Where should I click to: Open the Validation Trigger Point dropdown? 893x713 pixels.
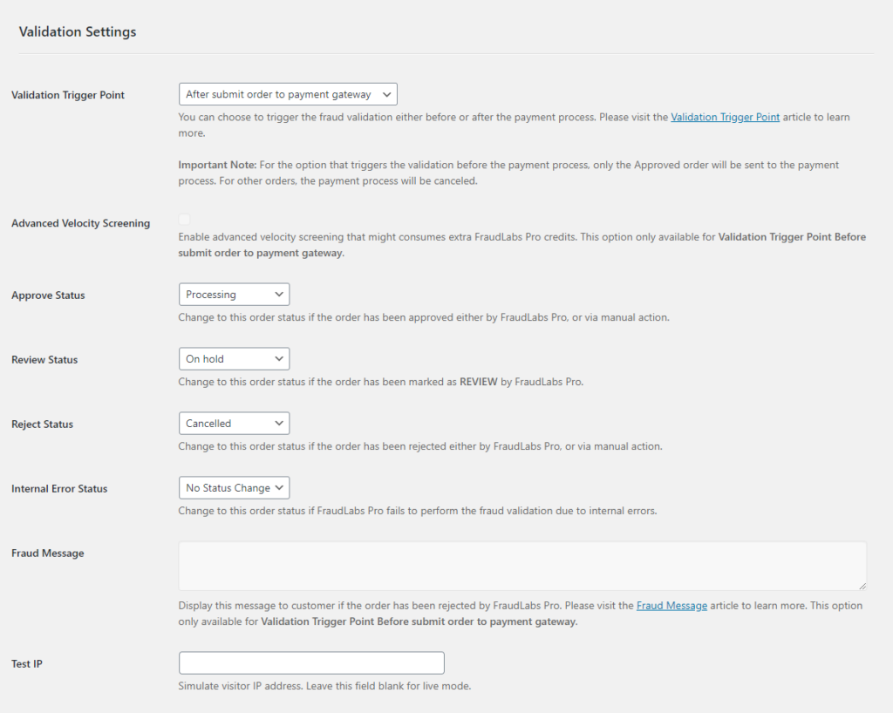(x=288, y=94)
